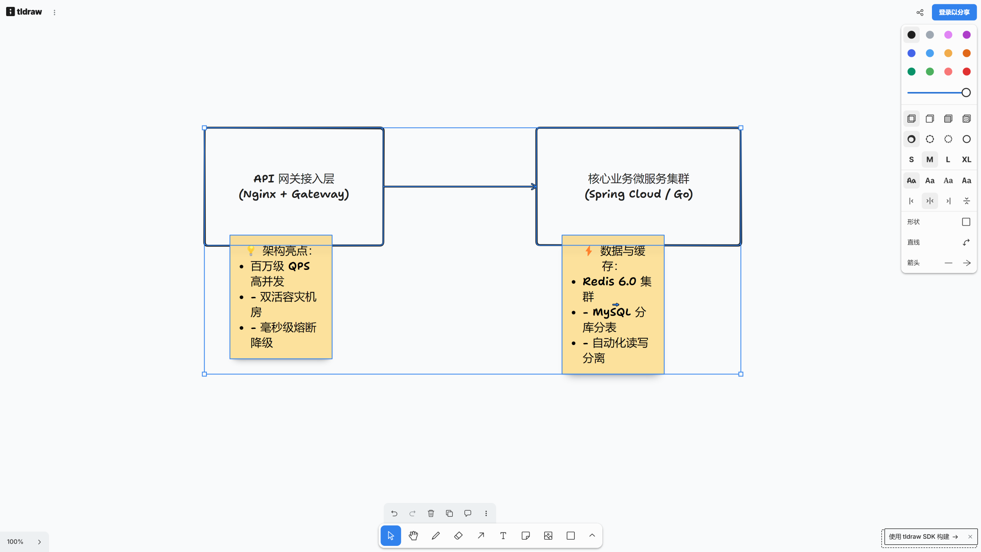This screenshot has height=552, width=981.
Task: Select the rectangle shape tool
Action: coord(571,536)
